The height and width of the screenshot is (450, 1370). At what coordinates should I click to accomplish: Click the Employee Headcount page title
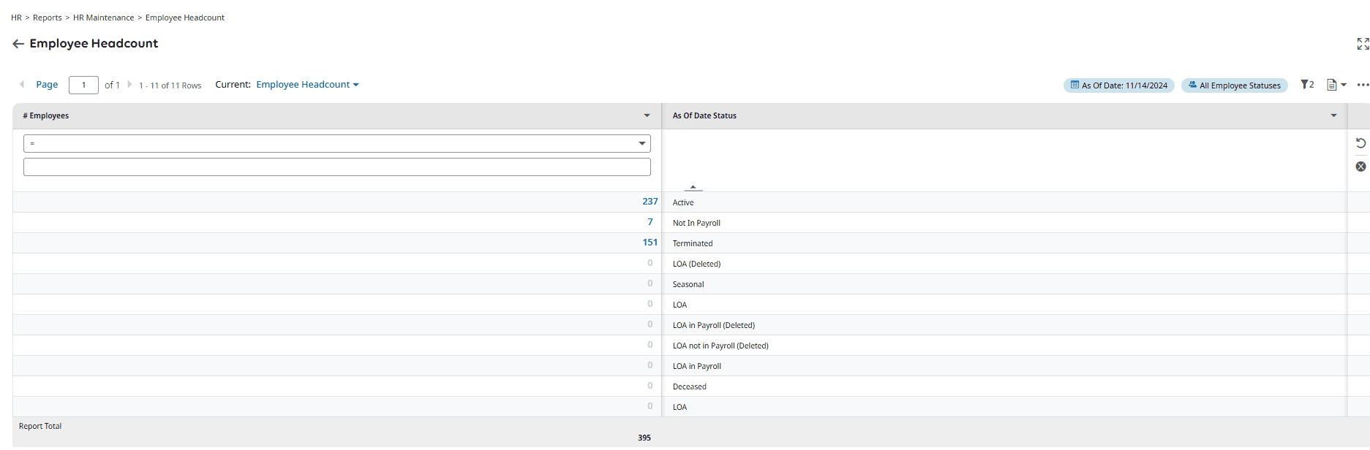point(94,43)
